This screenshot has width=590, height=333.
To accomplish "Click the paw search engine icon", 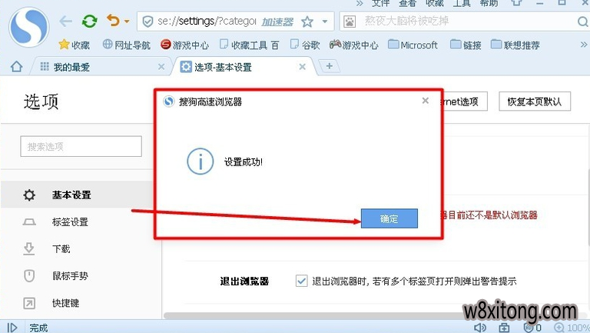I will click(350, 22).
